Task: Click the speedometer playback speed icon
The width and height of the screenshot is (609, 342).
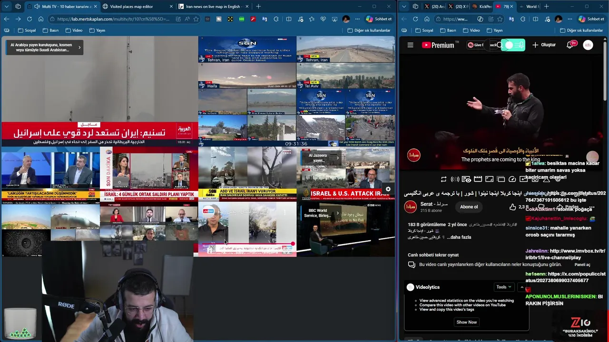Action: pos(512,179)
